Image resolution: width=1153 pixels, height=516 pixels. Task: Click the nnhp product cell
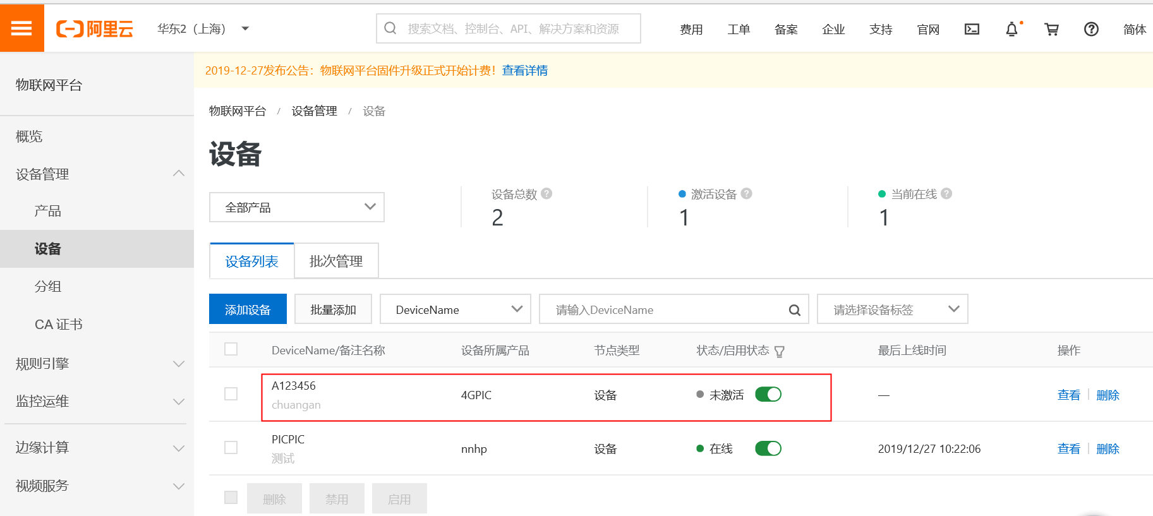point(474,449)
